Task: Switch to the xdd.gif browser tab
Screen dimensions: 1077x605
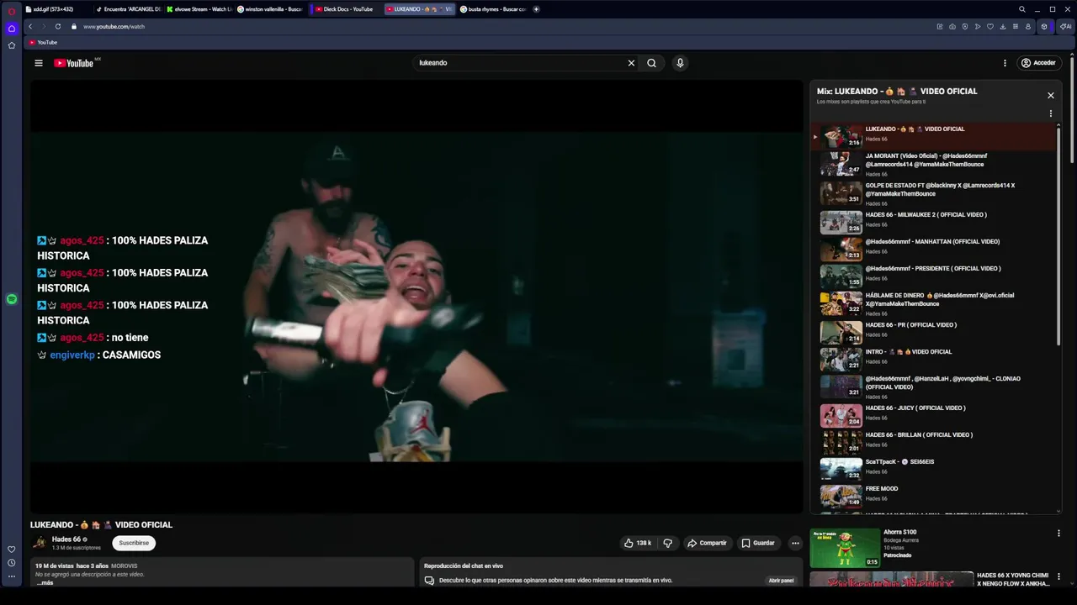Action: tap(55, 9)
